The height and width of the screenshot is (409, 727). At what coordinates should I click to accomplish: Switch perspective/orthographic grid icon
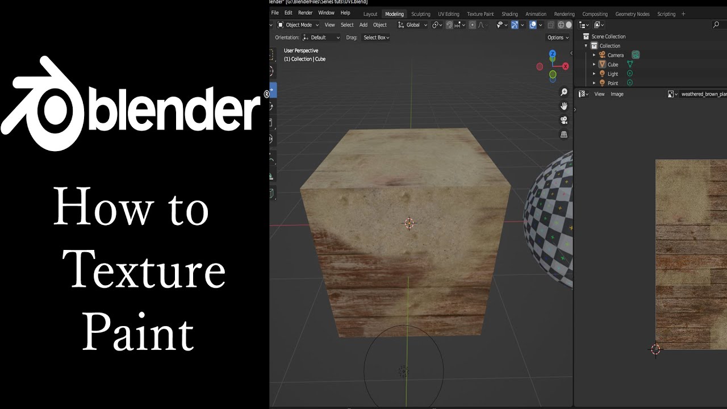pyautogui.click(x=564, y=135)
